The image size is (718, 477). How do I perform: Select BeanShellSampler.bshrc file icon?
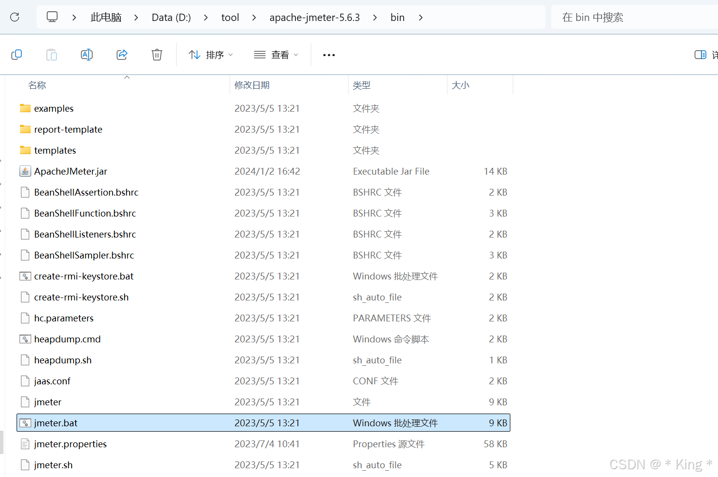point(25,255)
